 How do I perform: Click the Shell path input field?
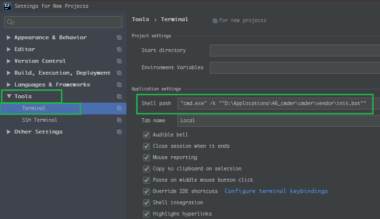[x=278, y=104]
